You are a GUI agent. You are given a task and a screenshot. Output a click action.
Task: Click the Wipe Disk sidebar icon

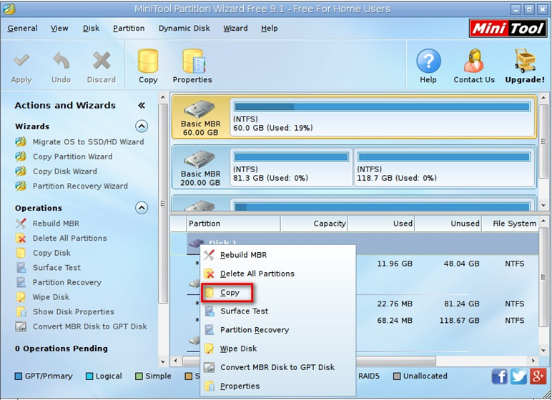tap(21, 297)
